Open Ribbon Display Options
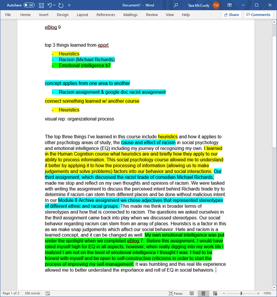The image size is (277, 297). click(230, 5)
